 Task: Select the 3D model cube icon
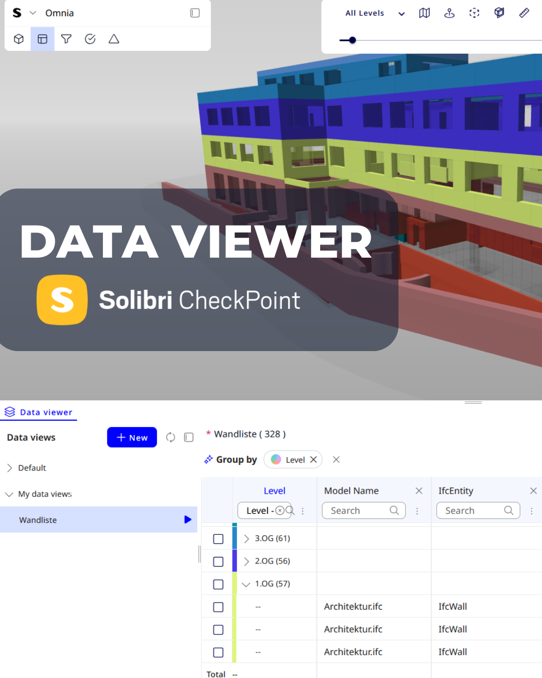coord(19,39)
